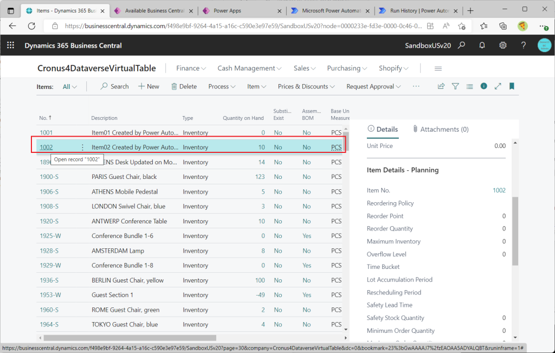Open the quantity 123 for PARIS Guest Chair
Image resolution: width=555 pixels, height=353 pixels.
(x=260, y=177)
